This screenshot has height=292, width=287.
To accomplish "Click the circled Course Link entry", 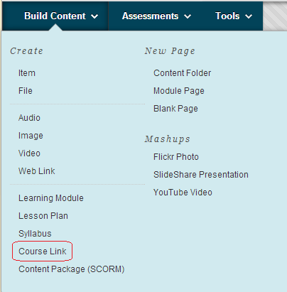I will [x=43, y=252].
